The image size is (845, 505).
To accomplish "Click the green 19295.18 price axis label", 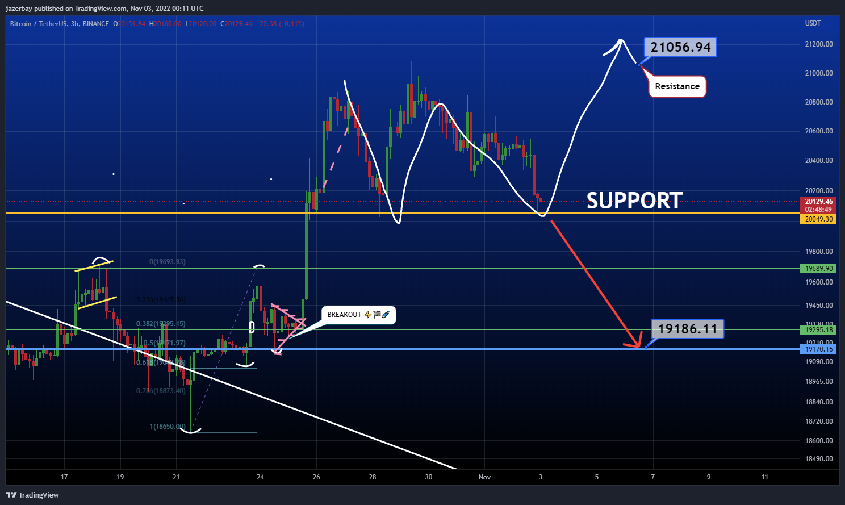I will coord(818,330).
